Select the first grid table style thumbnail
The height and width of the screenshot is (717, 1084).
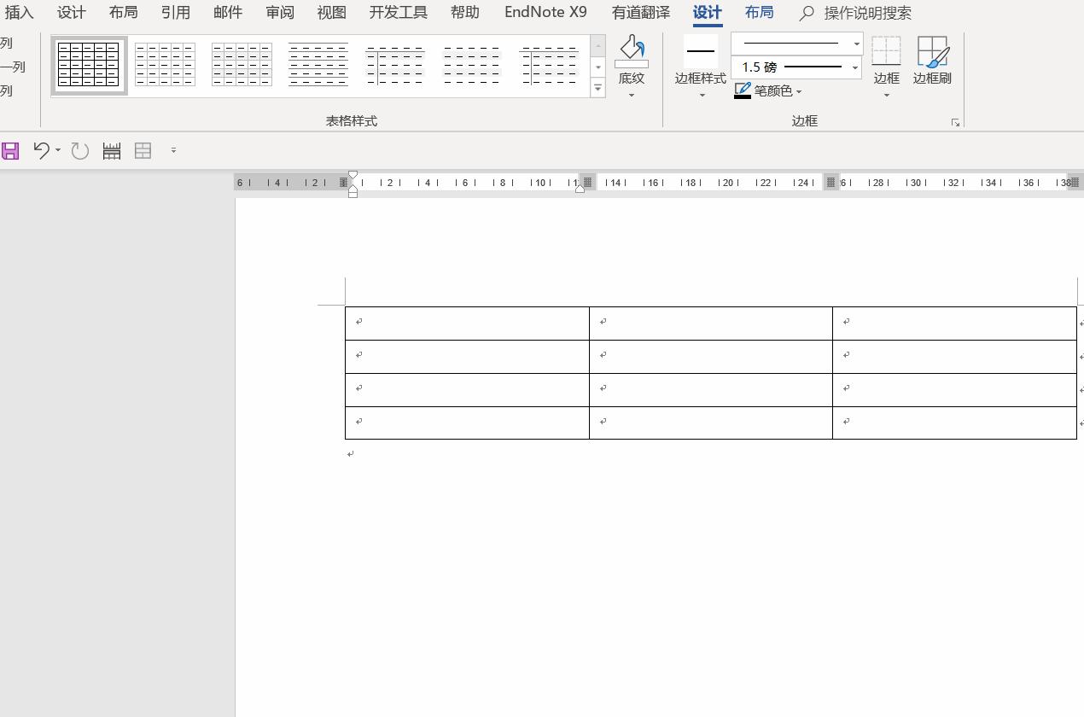(x=89, y=65)
